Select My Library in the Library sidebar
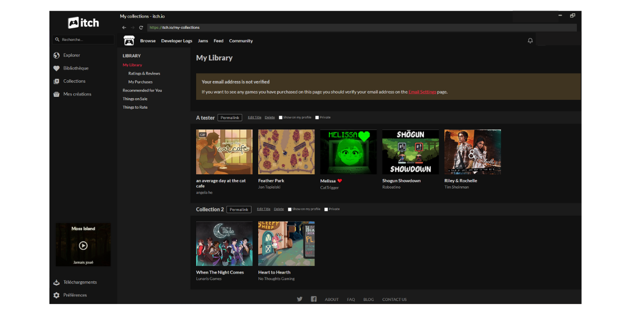Image resolution: width=631 pixels, height=315 pixels. click(133, 65)
